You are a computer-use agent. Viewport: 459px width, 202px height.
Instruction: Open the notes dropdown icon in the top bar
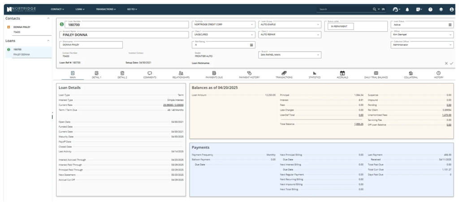419,9
